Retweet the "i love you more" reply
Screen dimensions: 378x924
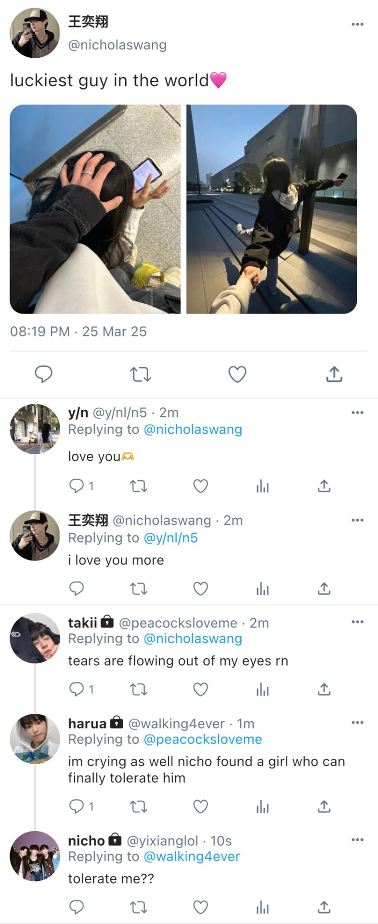(x=139, y=589)
